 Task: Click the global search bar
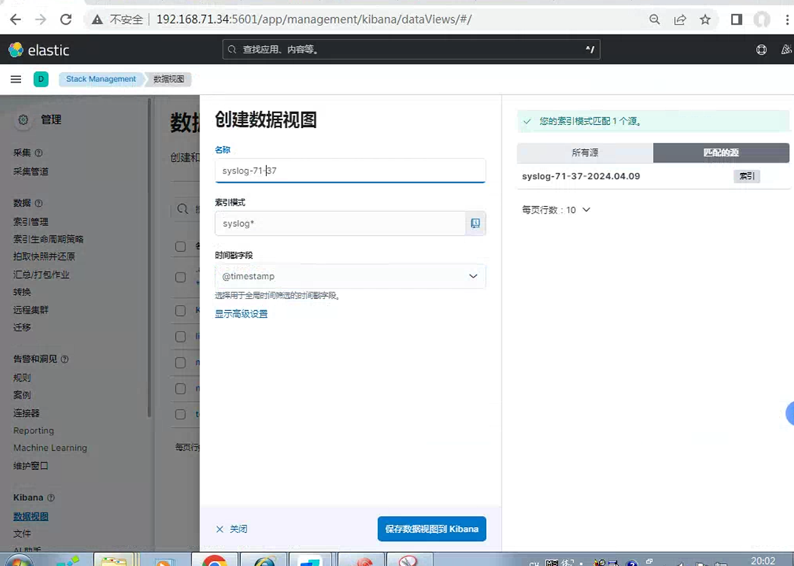click(x=411, y=49)
